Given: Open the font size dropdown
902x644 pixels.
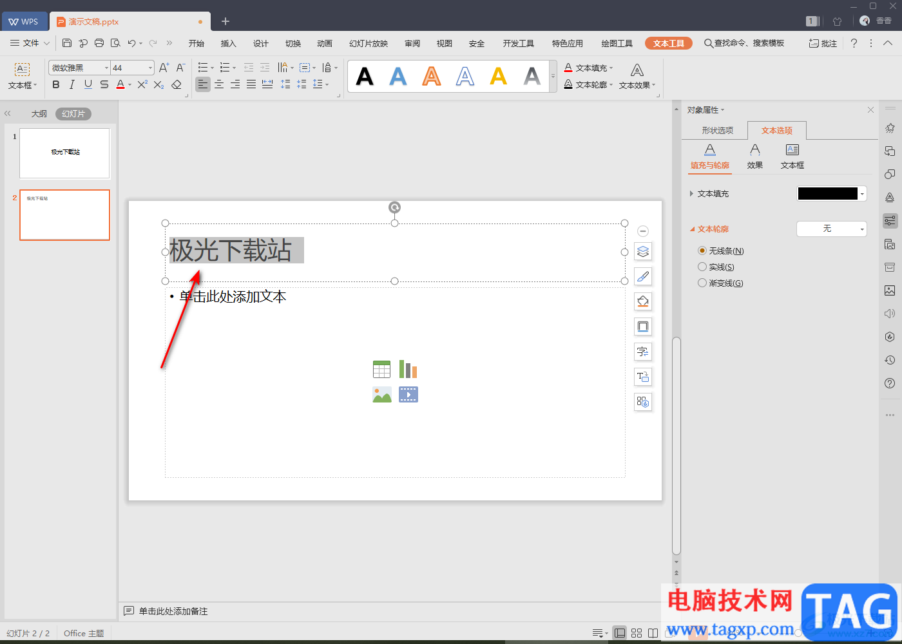Looking at the screenshot, I should 150,68.
